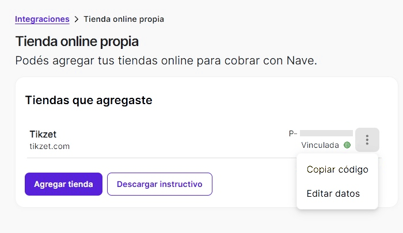The image size is (403, 233).
Task: Click the P- code prefix
Action: pos(293,133)
